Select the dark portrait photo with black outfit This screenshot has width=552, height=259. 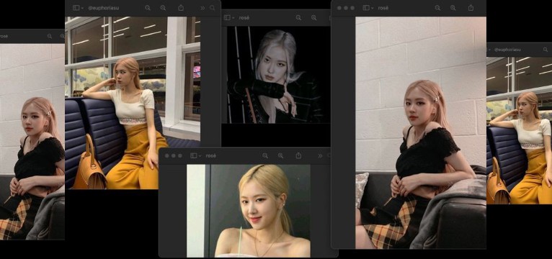pos(278,75)
